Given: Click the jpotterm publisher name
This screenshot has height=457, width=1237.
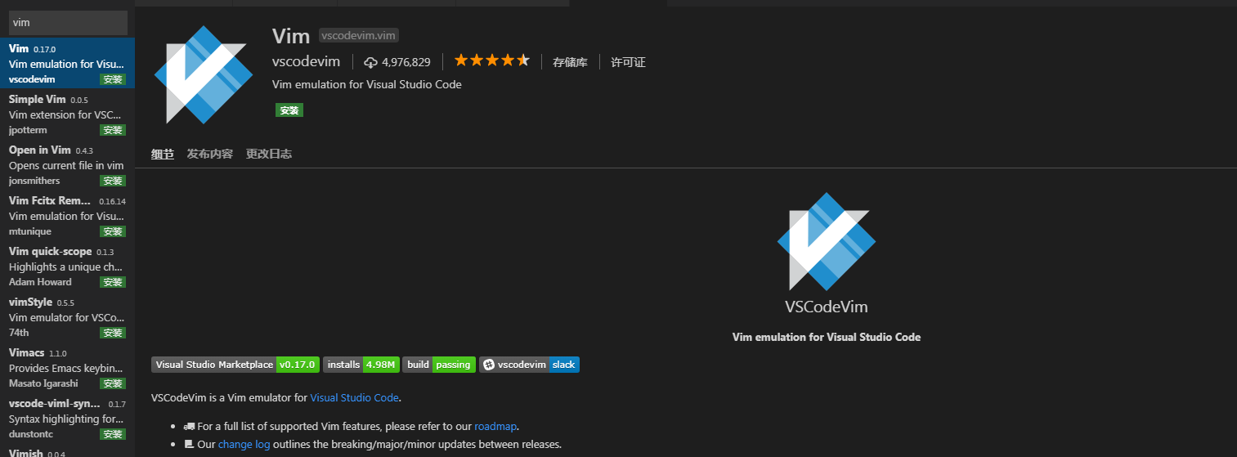Looking at the screenshot, I should coord(28,130).
